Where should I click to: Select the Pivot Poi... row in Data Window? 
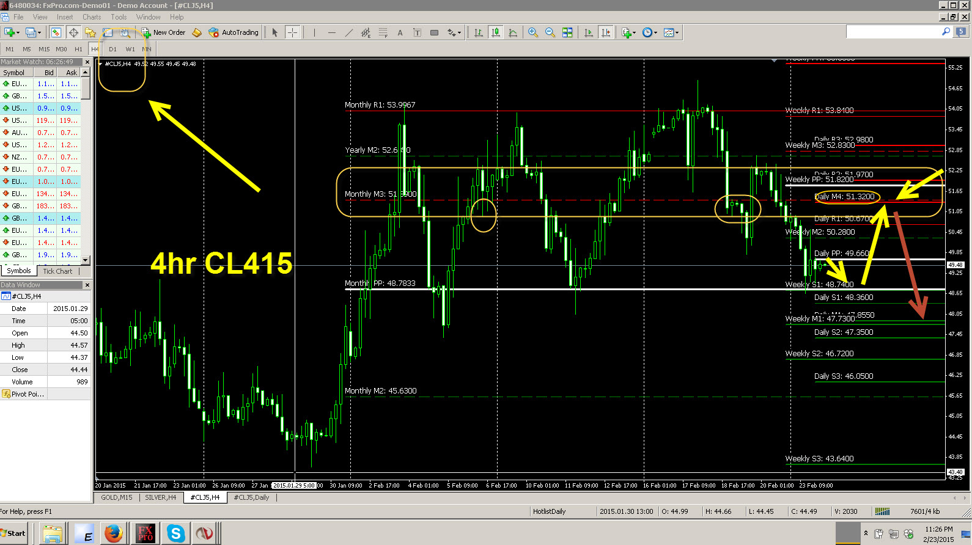[x=45, y=394]
